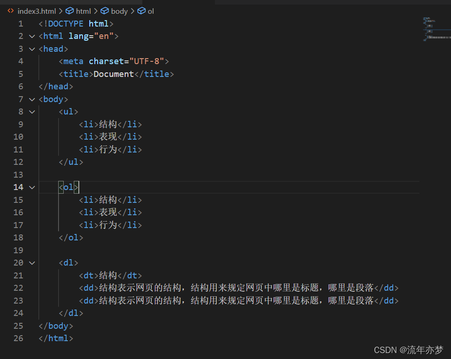The height and width of the screenshot is (359, 451).
Task: Select the ol breadcrumb cube icon
Action: [142, 11]
